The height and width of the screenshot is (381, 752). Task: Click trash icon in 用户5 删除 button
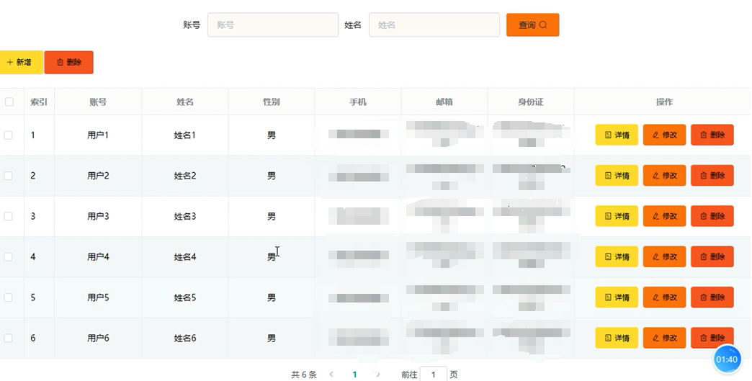tap(704, 297)
